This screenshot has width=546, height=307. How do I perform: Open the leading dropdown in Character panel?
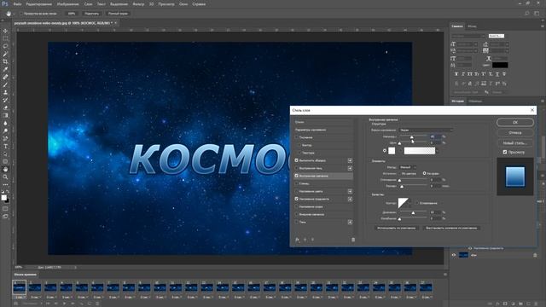tap(507, 44)
